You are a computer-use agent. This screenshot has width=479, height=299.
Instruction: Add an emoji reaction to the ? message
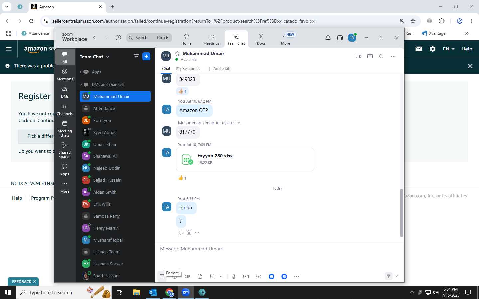pos(189,233)
